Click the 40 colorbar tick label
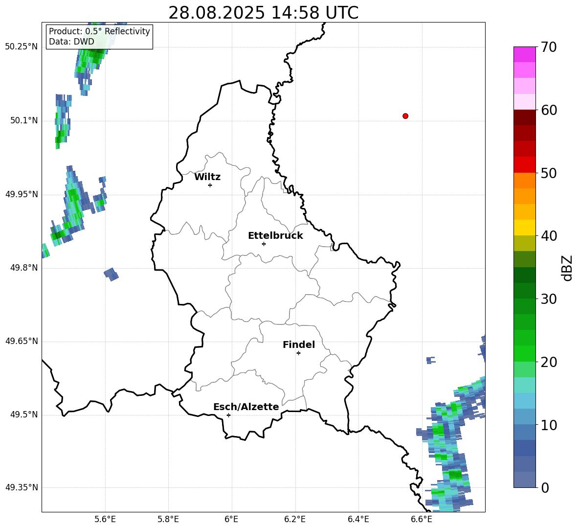The image size is (579, 529). [549, 236]
